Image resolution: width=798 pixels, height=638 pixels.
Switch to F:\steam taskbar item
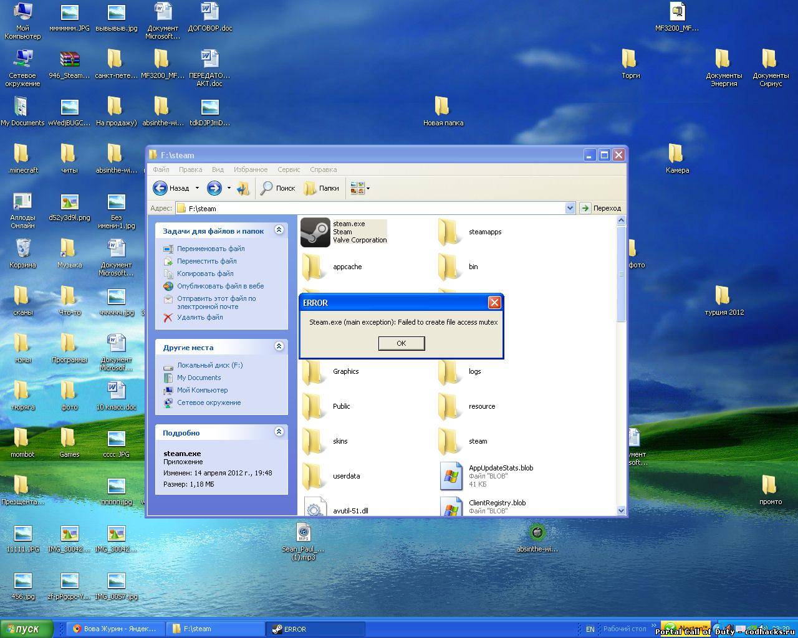[216, 629]
